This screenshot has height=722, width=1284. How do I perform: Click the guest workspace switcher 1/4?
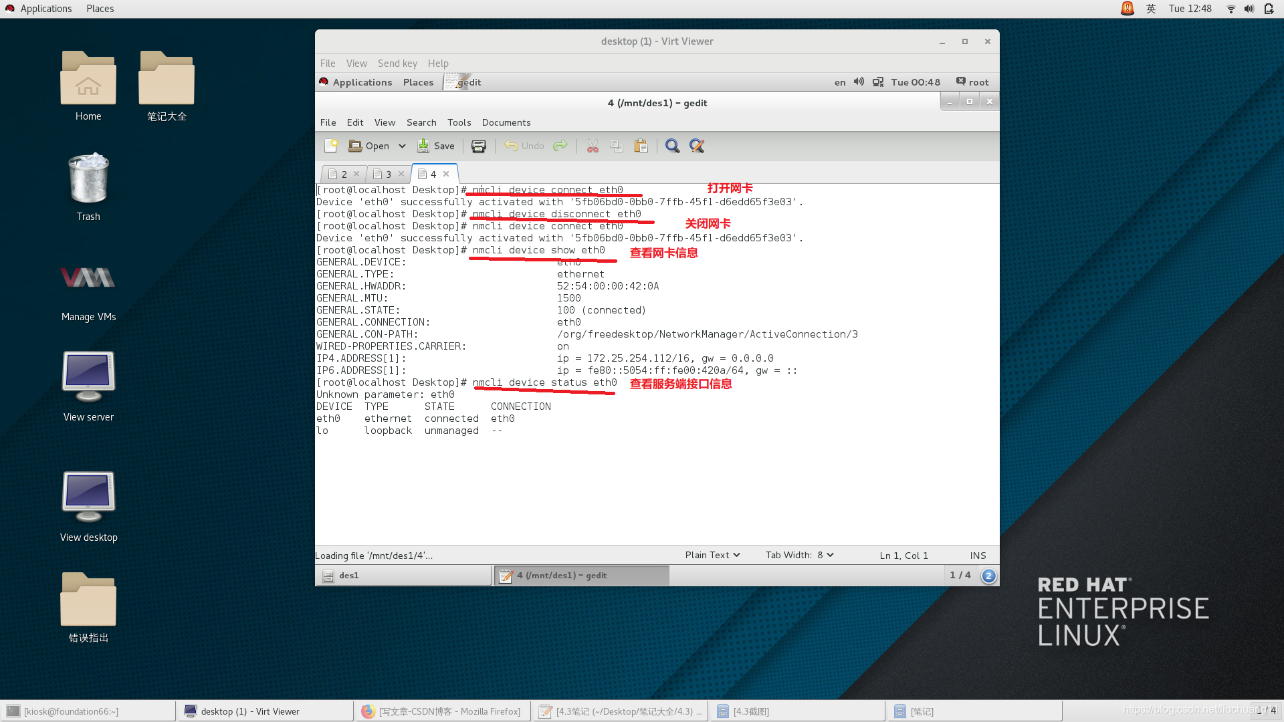(x=960, y=575)
